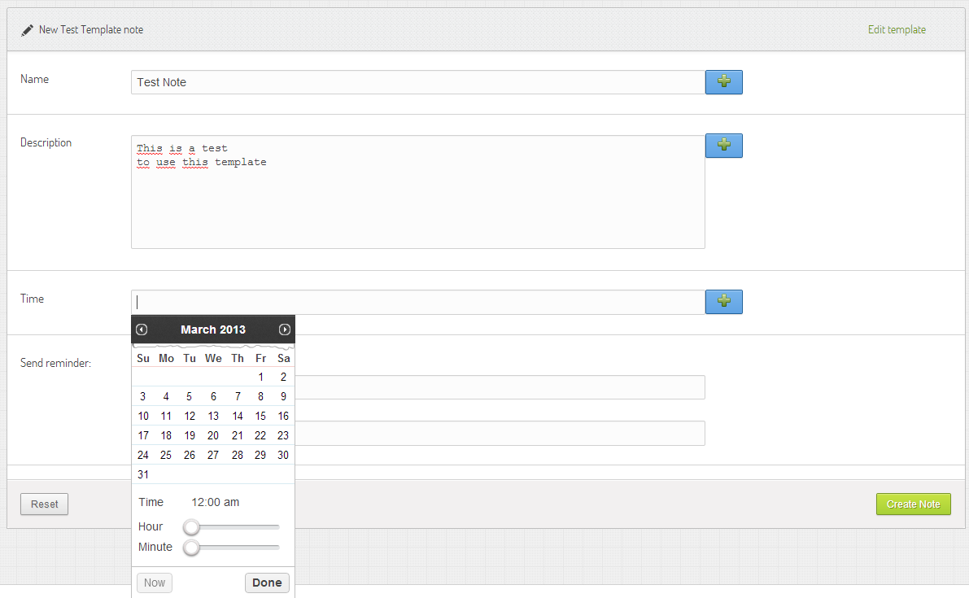
Task: Select day 9 in the calendar
Action: pyautogui.click(x=284, y=396)
